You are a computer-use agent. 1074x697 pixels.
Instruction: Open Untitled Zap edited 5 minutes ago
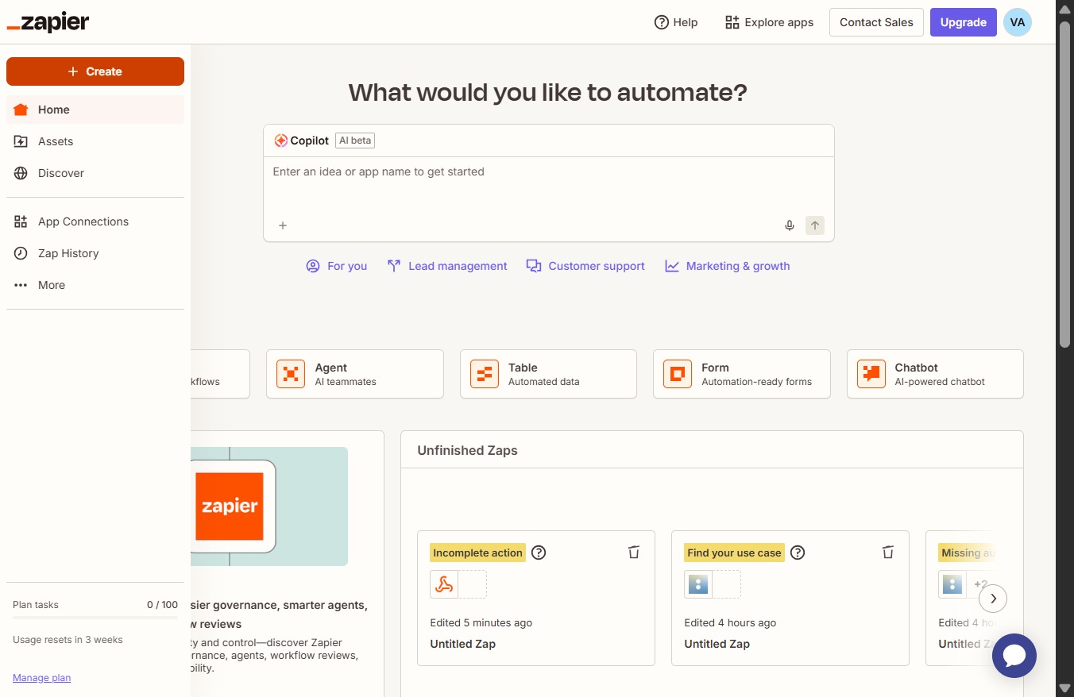(x=463, y=644)
